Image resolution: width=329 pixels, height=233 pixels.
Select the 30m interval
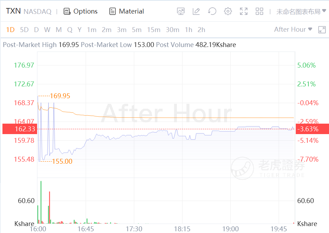[172, 30]
